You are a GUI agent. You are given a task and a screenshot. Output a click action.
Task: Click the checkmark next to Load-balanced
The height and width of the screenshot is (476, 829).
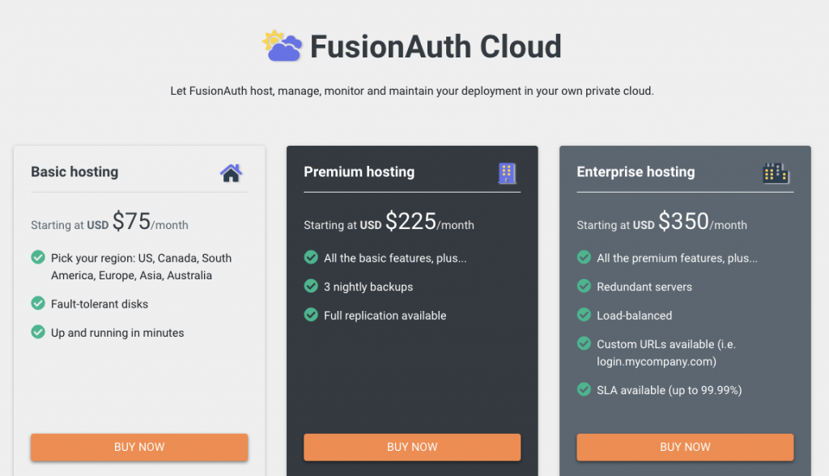[584, 315]
